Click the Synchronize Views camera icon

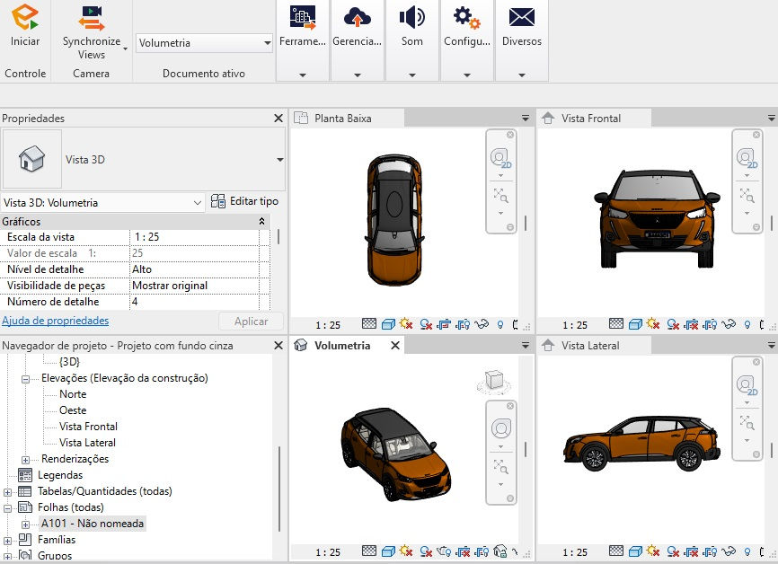coord(92,18)
